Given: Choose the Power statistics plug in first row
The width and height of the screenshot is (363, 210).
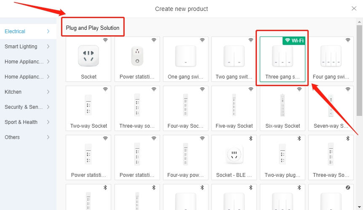Looking at the screenshot, I should click(x=137, y=59).
